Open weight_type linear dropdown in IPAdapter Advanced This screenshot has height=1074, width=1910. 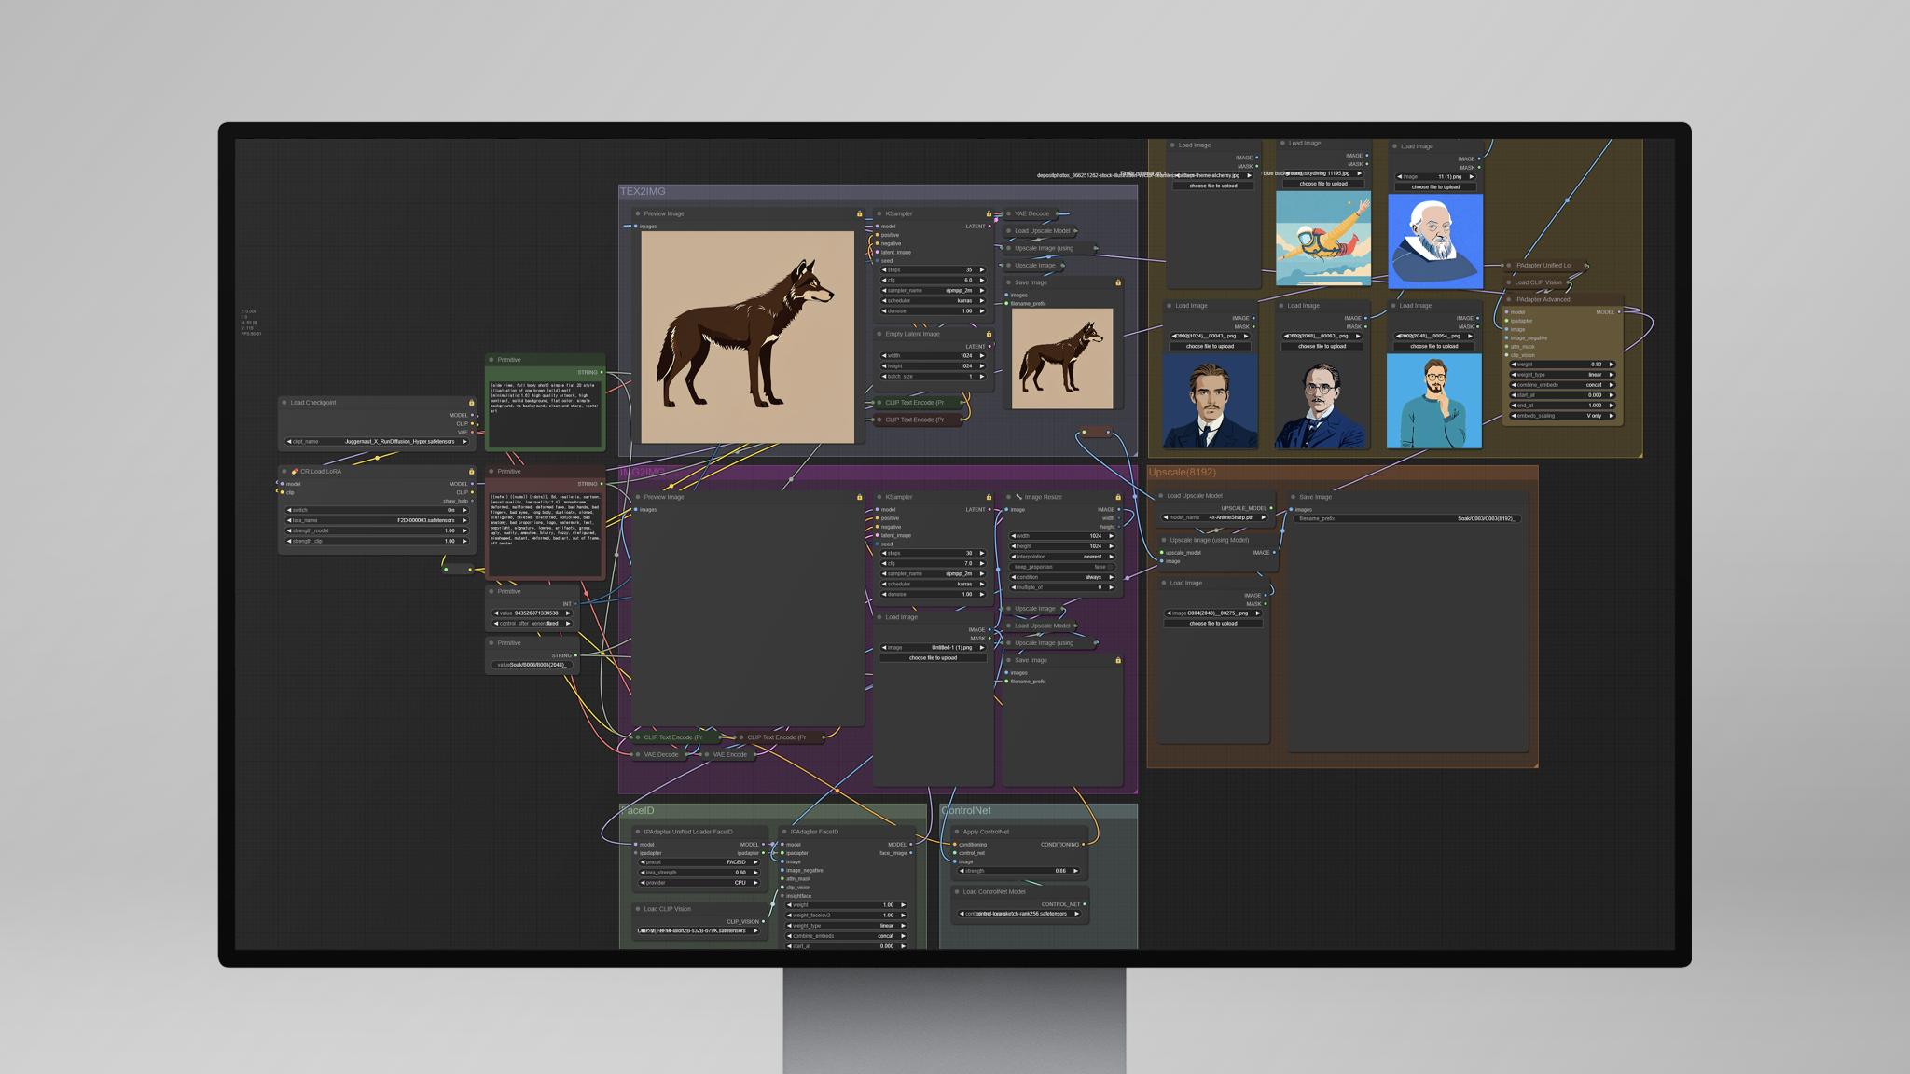click(1561, 375)
